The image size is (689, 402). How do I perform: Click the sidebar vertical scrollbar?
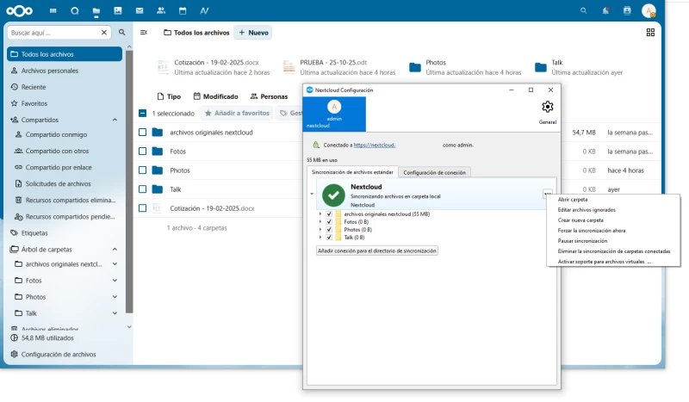pyautogui.click(x=129, y=182)
